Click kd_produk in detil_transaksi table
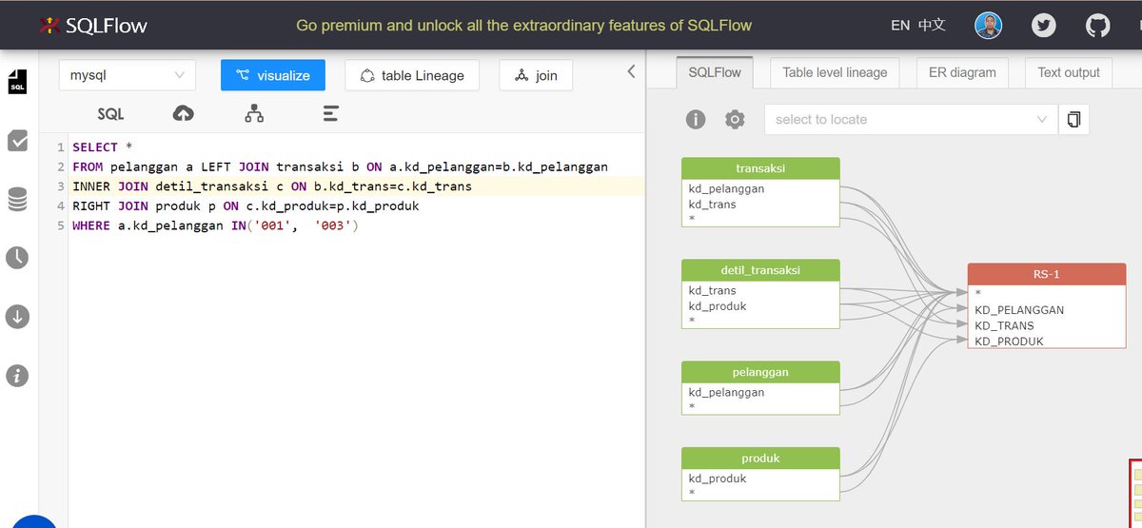Image resolution: width=1142 pixels, height=528 pixels. tap(718, 305)
